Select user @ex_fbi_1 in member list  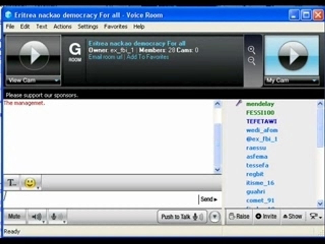coord(262,139)
